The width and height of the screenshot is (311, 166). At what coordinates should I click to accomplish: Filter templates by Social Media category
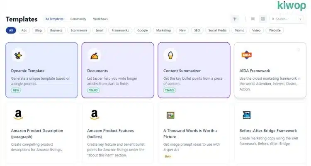[x=217, y=30]
